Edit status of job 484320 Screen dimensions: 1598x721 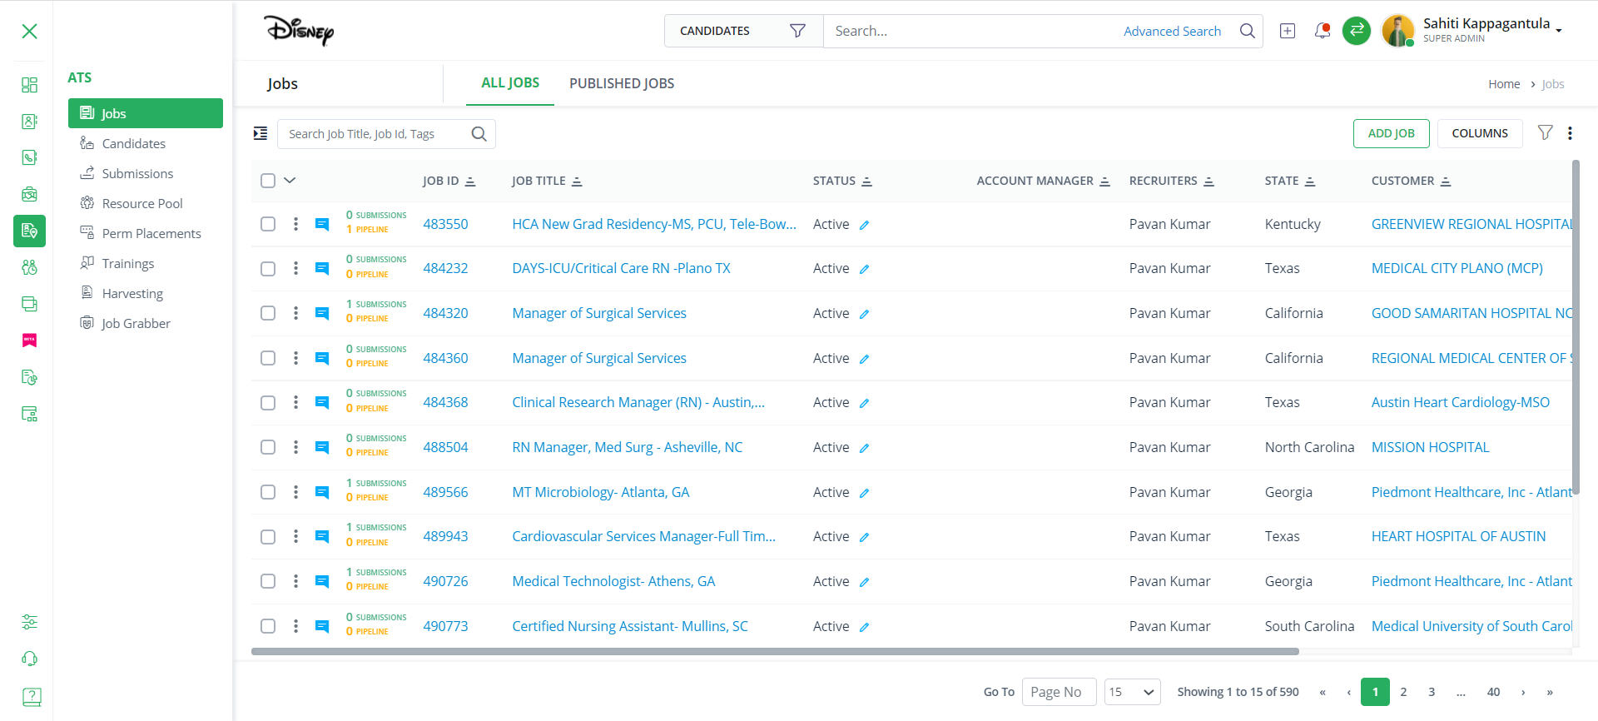[x=864, y=314]
